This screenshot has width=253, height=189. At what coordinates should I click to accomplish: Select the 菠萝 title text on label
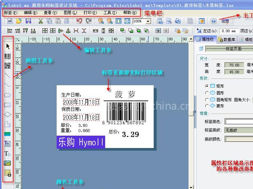(x=125, y=94)
